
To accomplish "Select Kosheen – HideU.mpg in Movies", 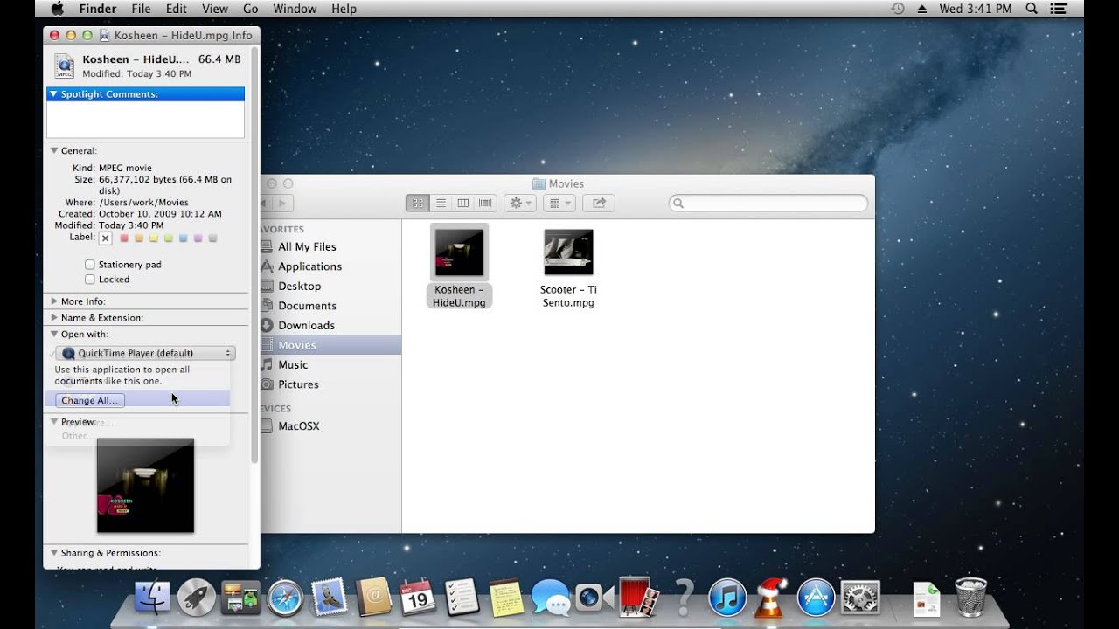I will [460, 266].
